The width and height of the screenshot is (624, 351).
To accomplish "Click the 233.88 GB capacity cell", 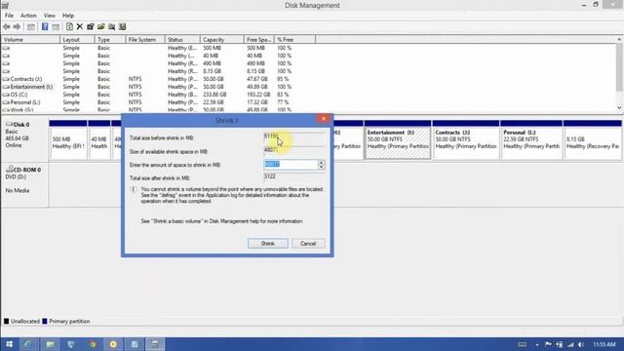I will coord(214,95).
